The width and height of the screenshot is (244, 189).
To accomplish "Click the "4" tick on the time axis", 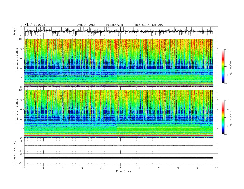I will point(101,168).
